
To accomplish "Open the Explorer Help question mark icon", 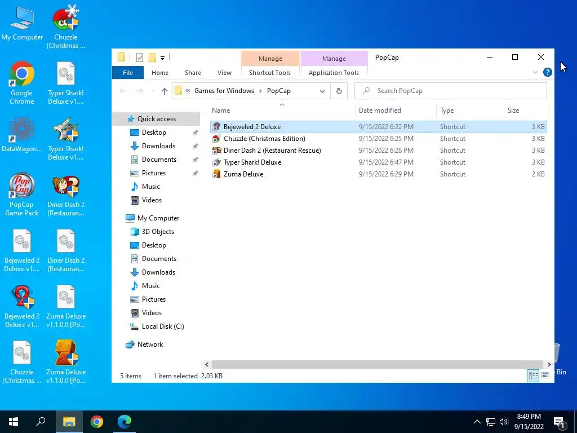I will [547, 72].
